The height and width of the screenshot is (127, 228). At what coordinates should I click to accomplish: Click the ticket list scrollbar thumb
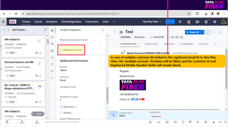[x=48, y=42]
